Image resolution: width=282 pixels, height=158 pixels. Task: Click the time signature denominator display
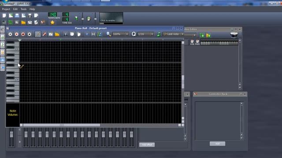pos(66,19)
